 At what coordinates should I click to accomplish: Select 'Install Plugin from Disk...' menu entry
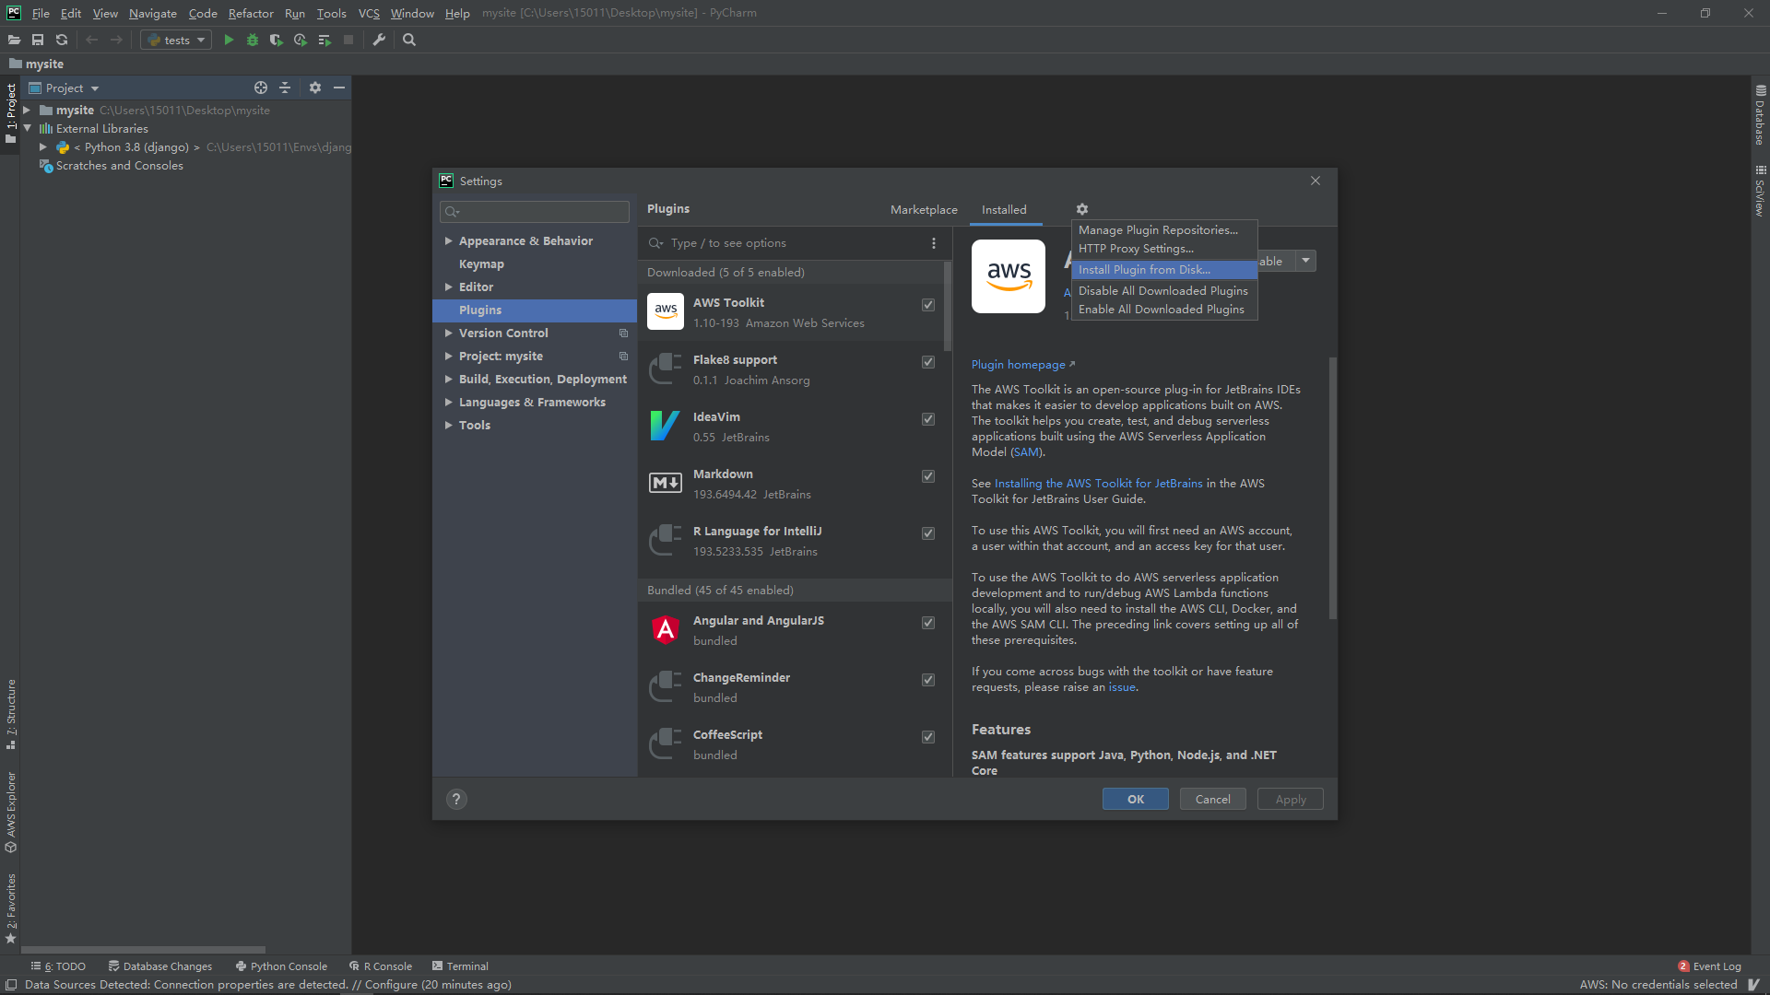coord(1143,269)
